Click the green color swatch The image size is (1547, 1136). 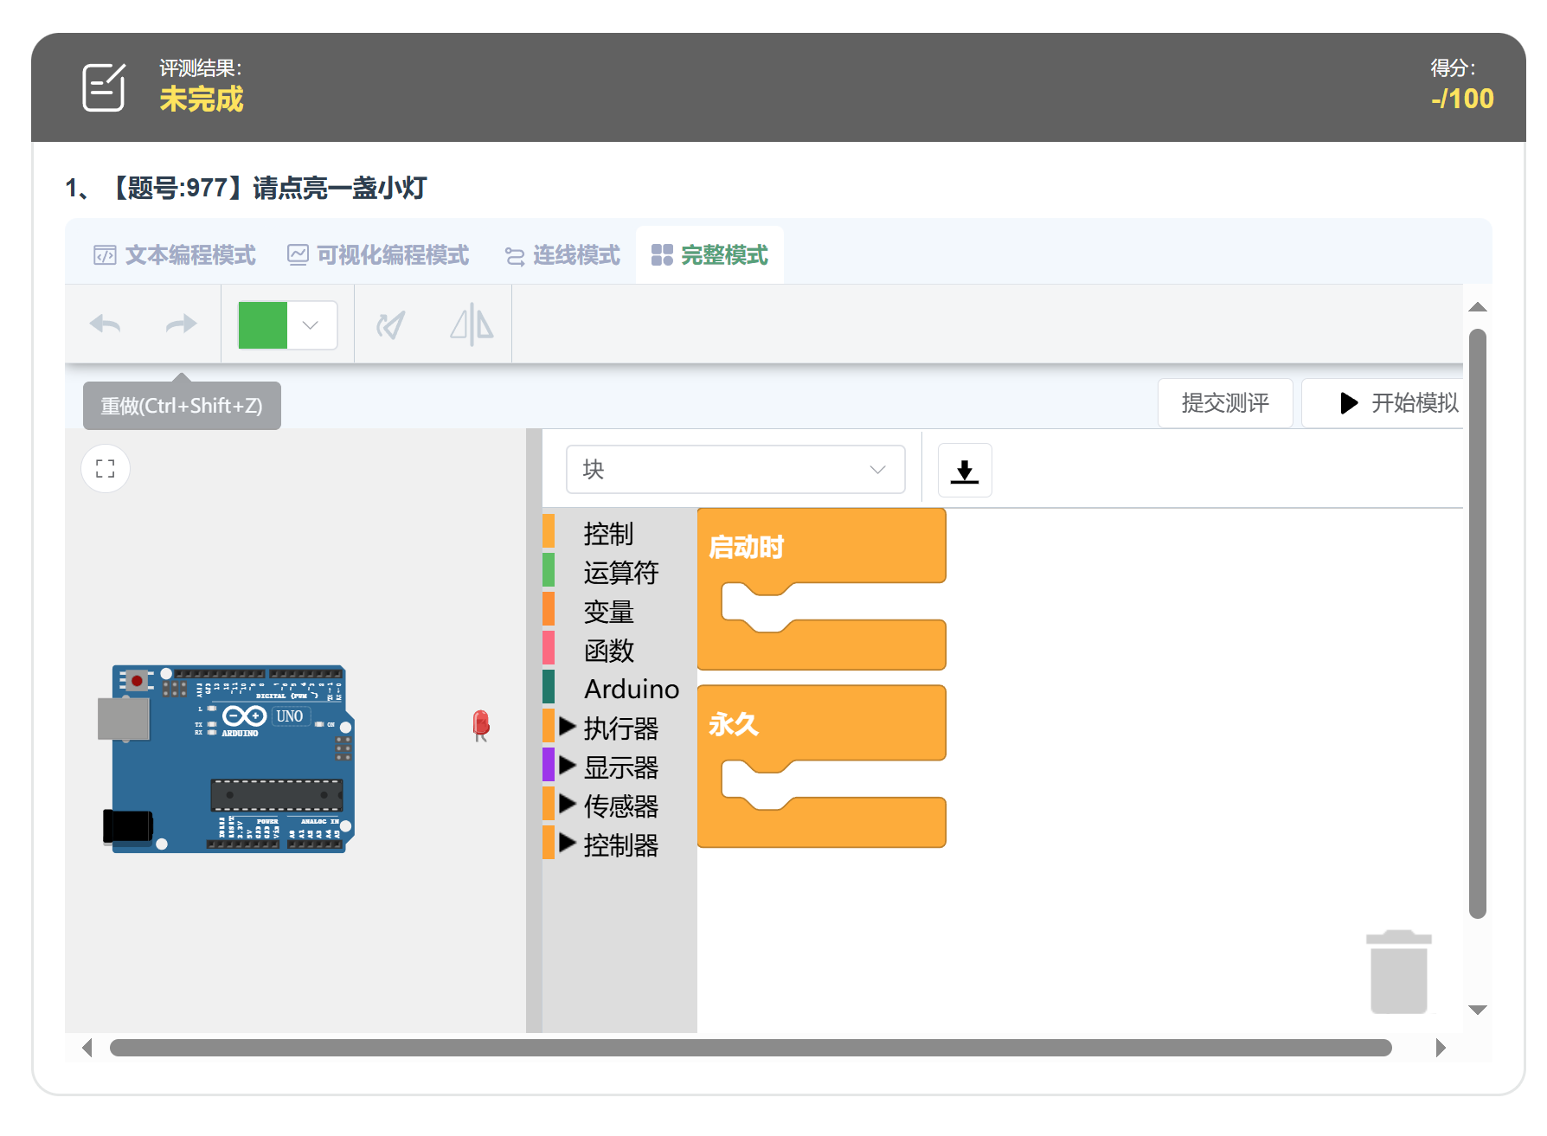click(263, 325)
